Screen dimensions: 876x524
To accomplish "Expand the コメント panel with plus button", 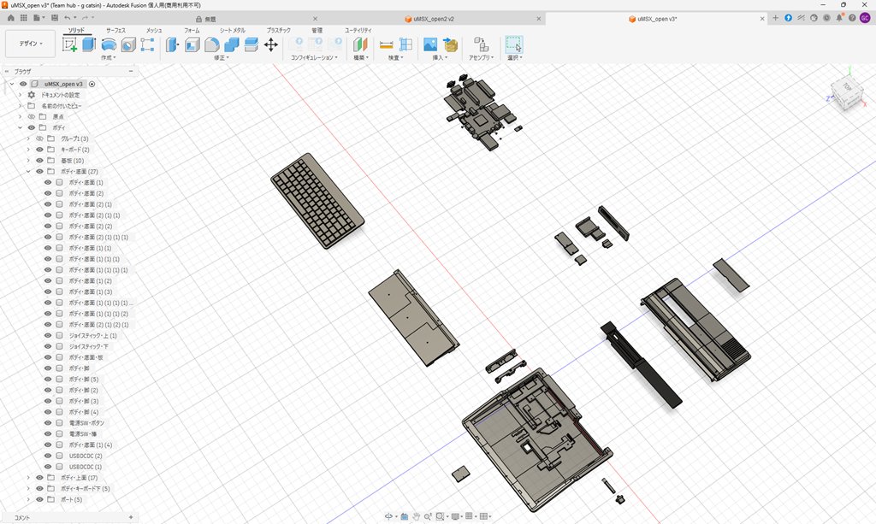I will 131,517.
